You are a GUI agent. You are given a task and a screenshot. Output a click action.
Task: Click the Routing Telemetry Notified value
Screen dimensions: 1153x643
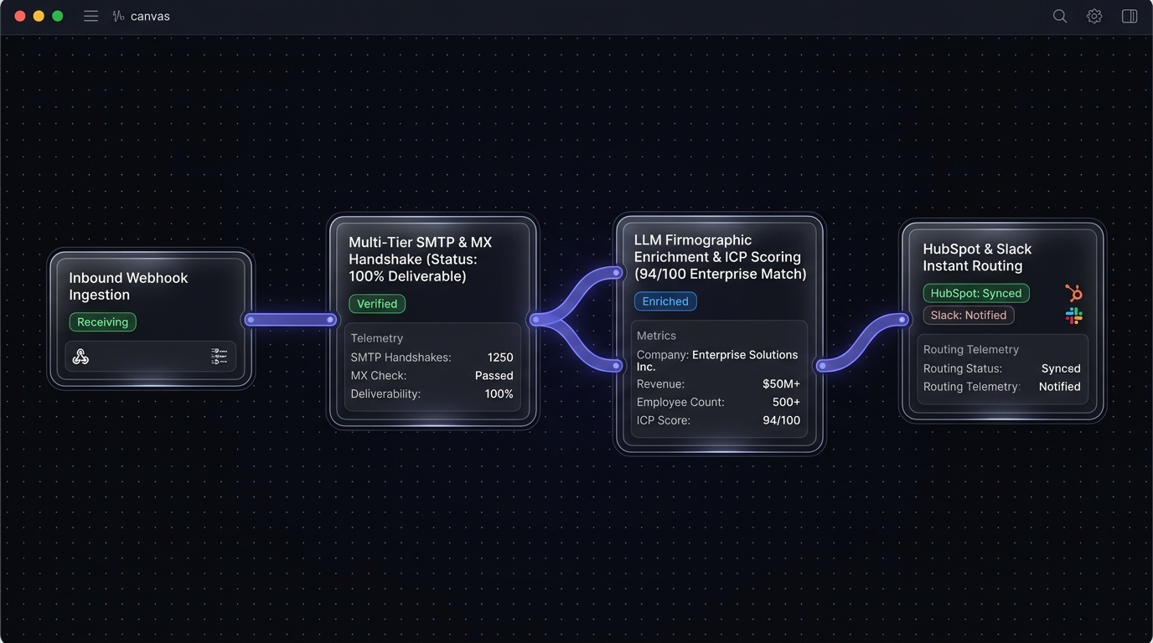click(1060, 387)
